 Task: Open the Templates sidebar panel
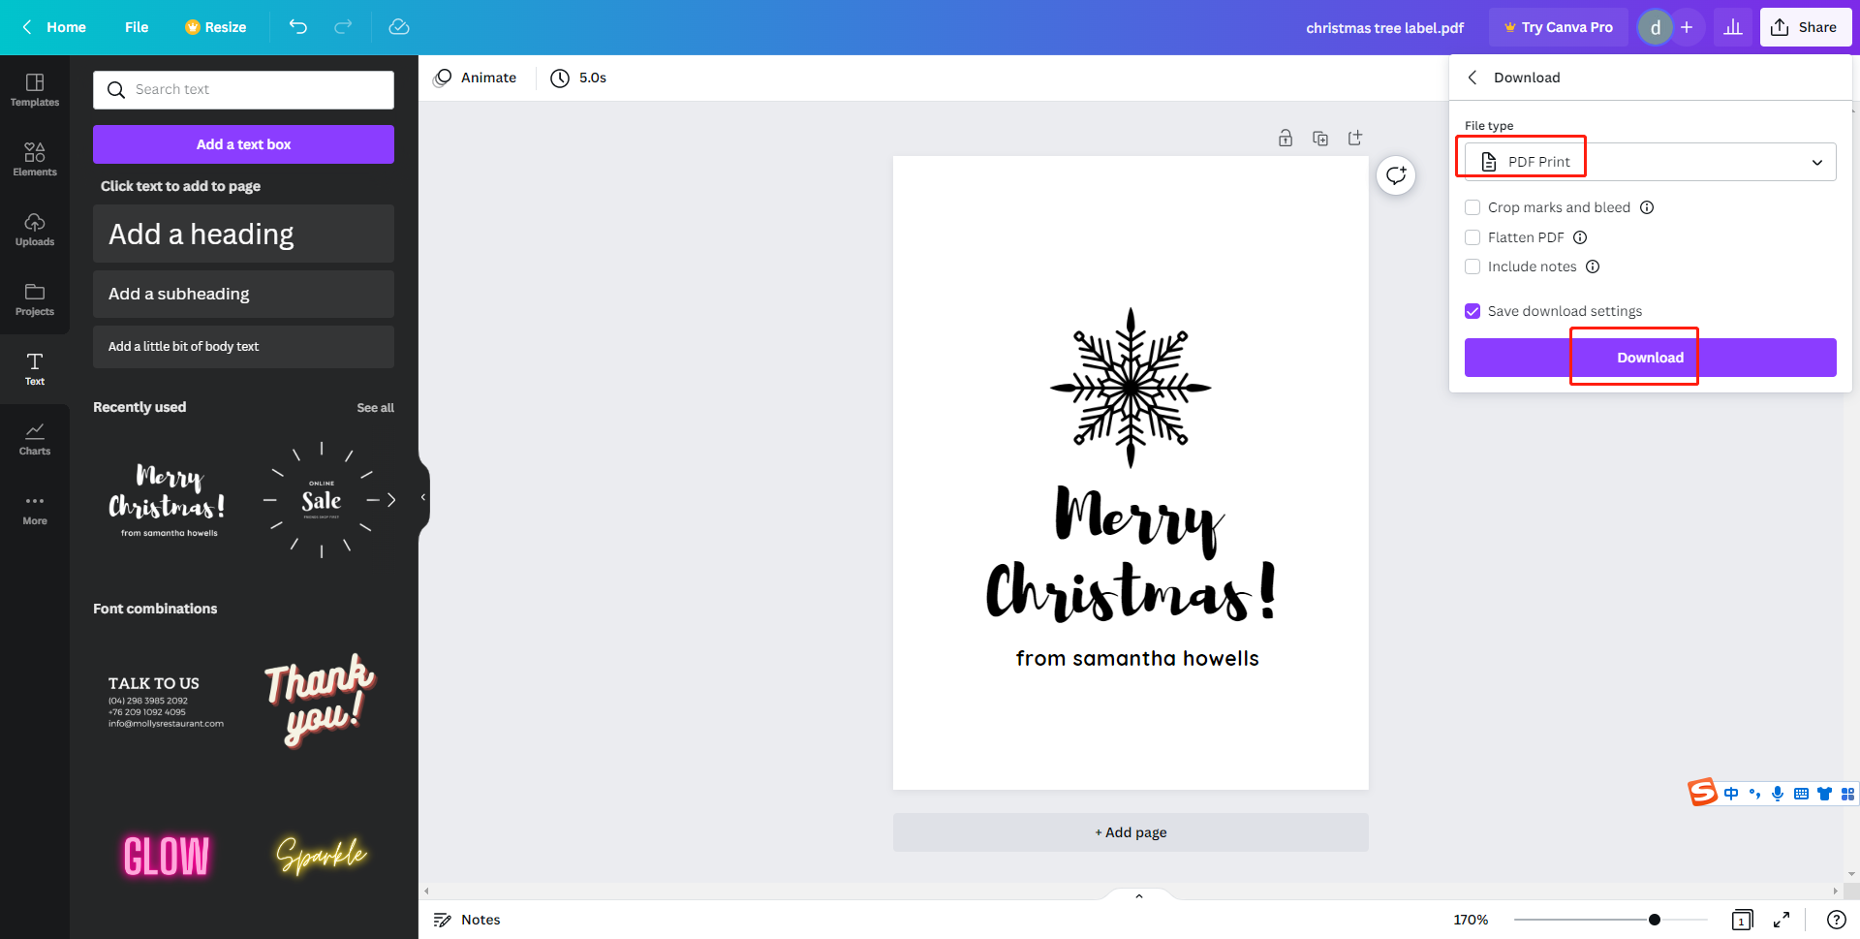click(35, 90)
